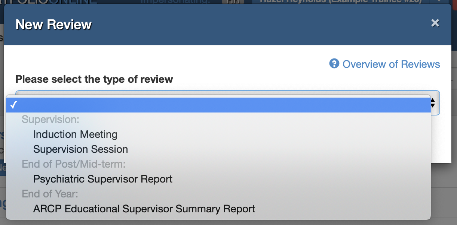Screen dimensions: 457x225
Task: Click the review type select arrows
Action: pyautogui.click(x=433, y=103)
